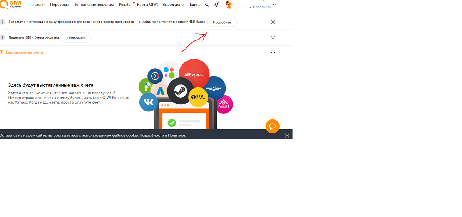Expand the account dropdown chevron
Viewport: 462px width, 217px height.
275,5
